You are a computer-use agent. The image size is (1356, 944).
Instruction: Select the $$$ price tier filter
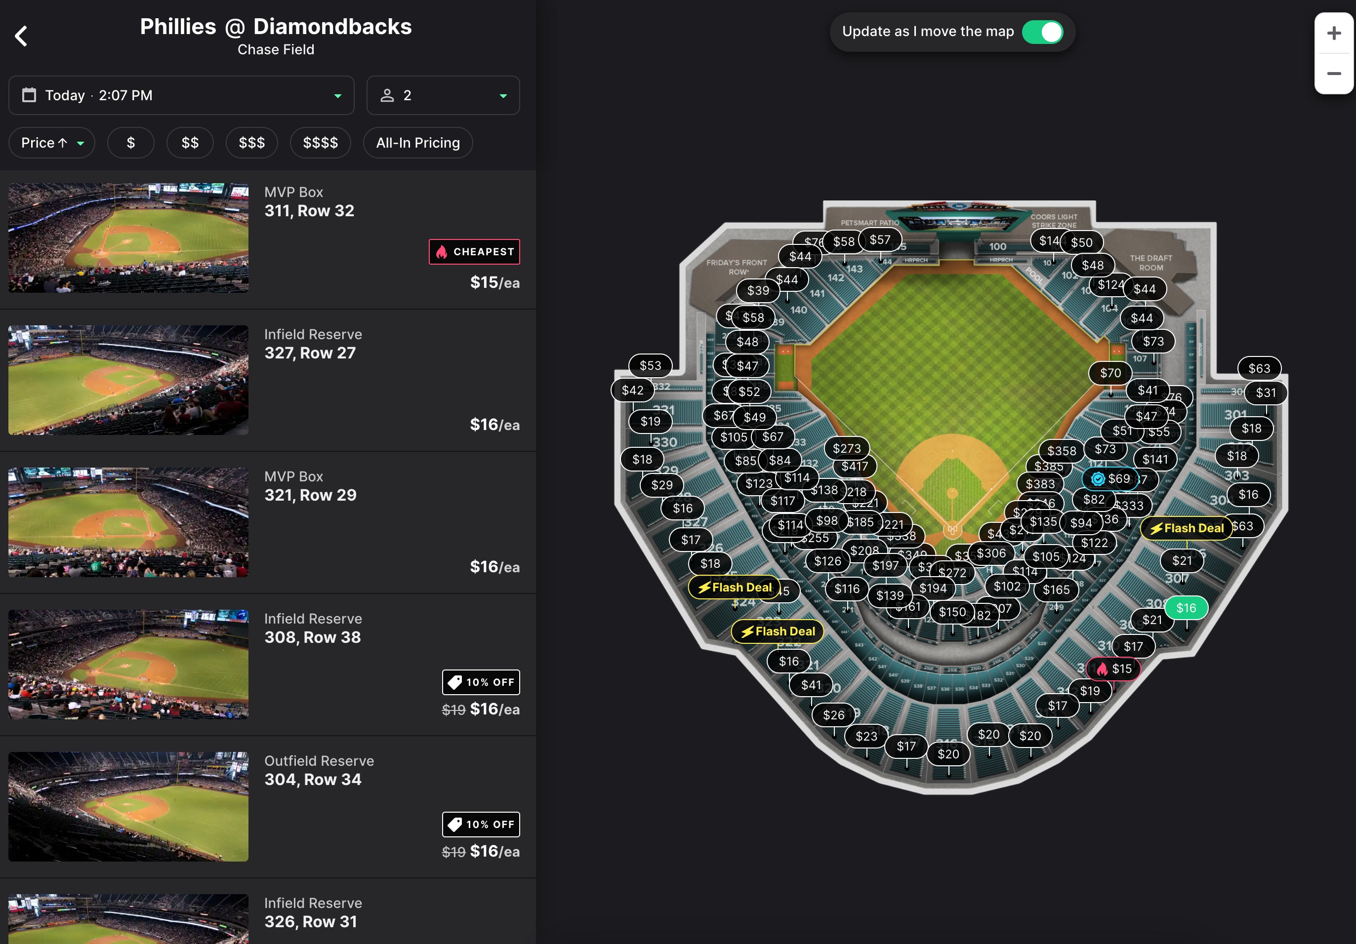pyautogui.click(x=251, y=143)
